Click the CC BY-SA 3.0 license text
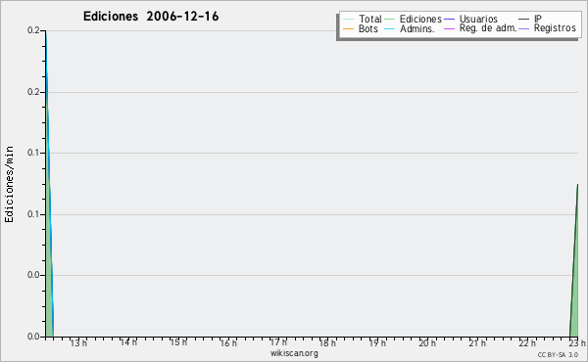This screenshot has width=588, height=362. (558, 355)
